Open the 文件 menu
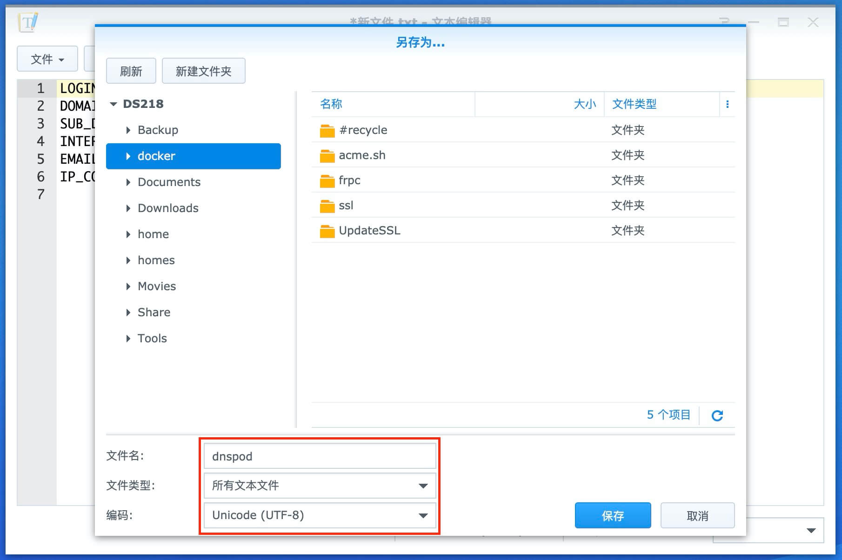 click(x=47, y=59)
